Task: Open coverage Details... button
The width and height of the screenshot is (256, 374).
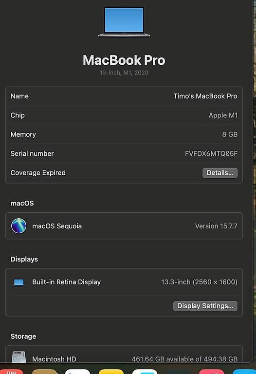Action: click(x=220, y=173)
